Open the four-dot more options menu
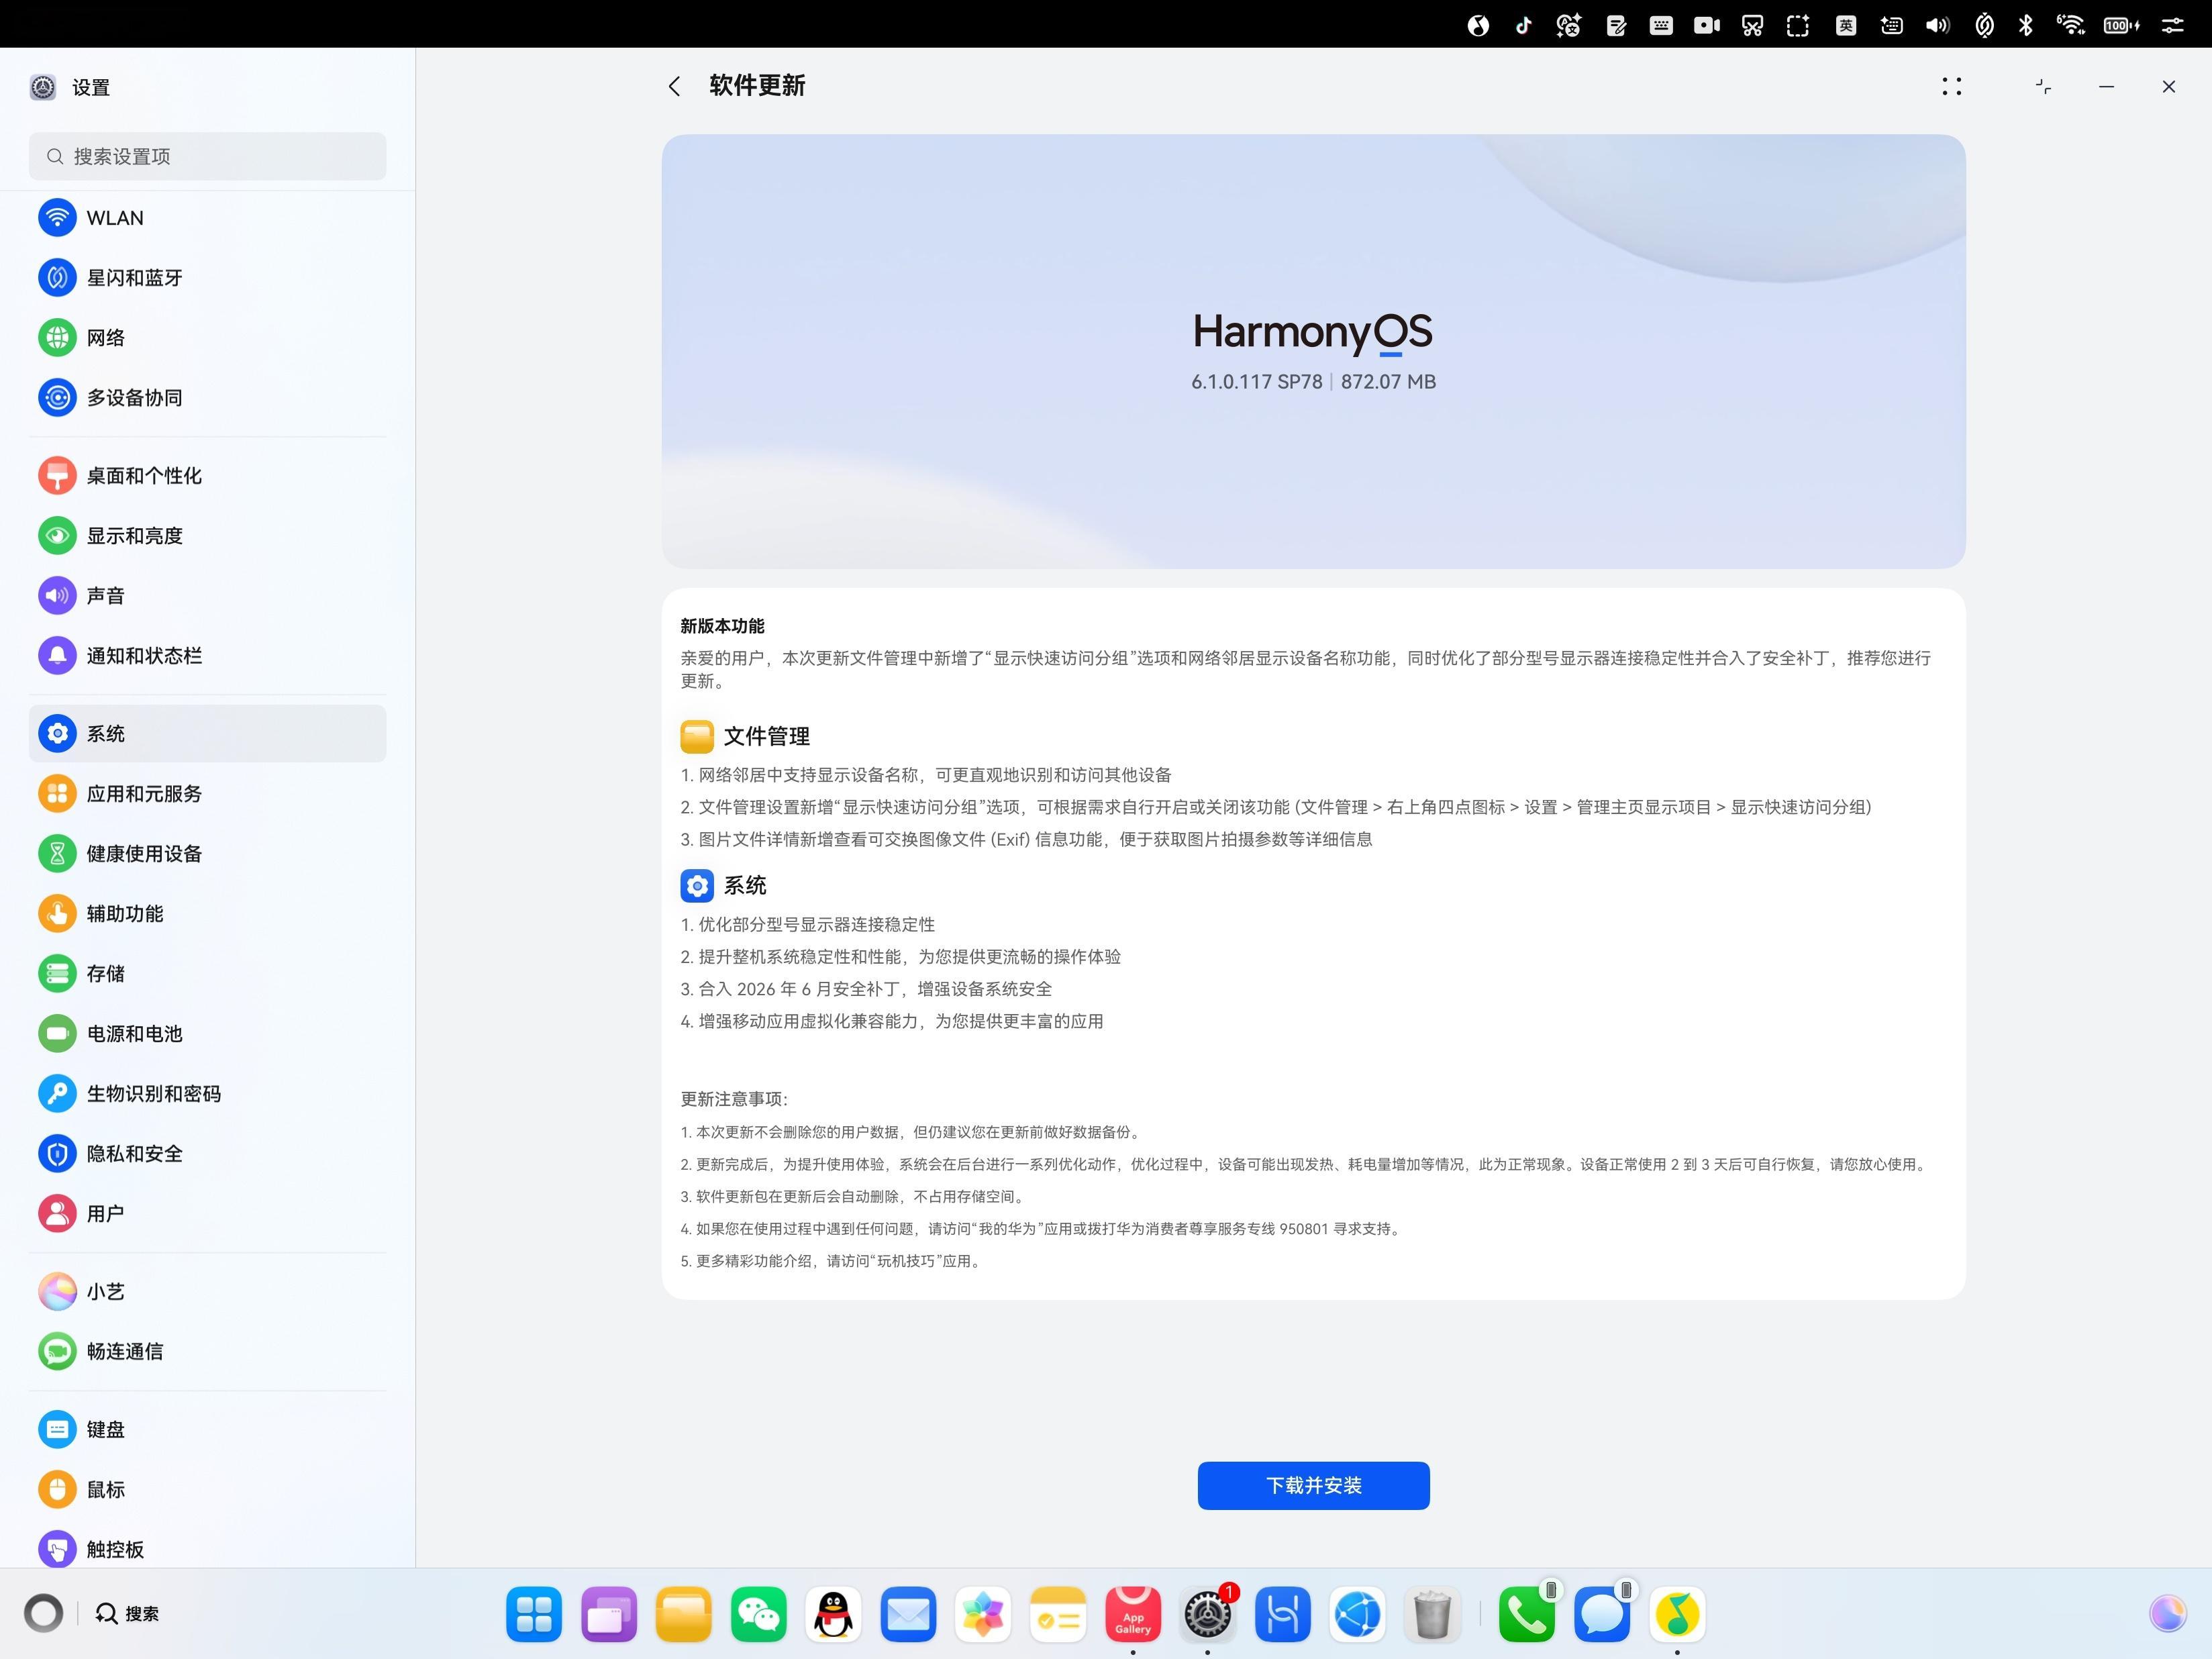The height and width of the screenshot is (1659, 2212). pos(1951,87)
